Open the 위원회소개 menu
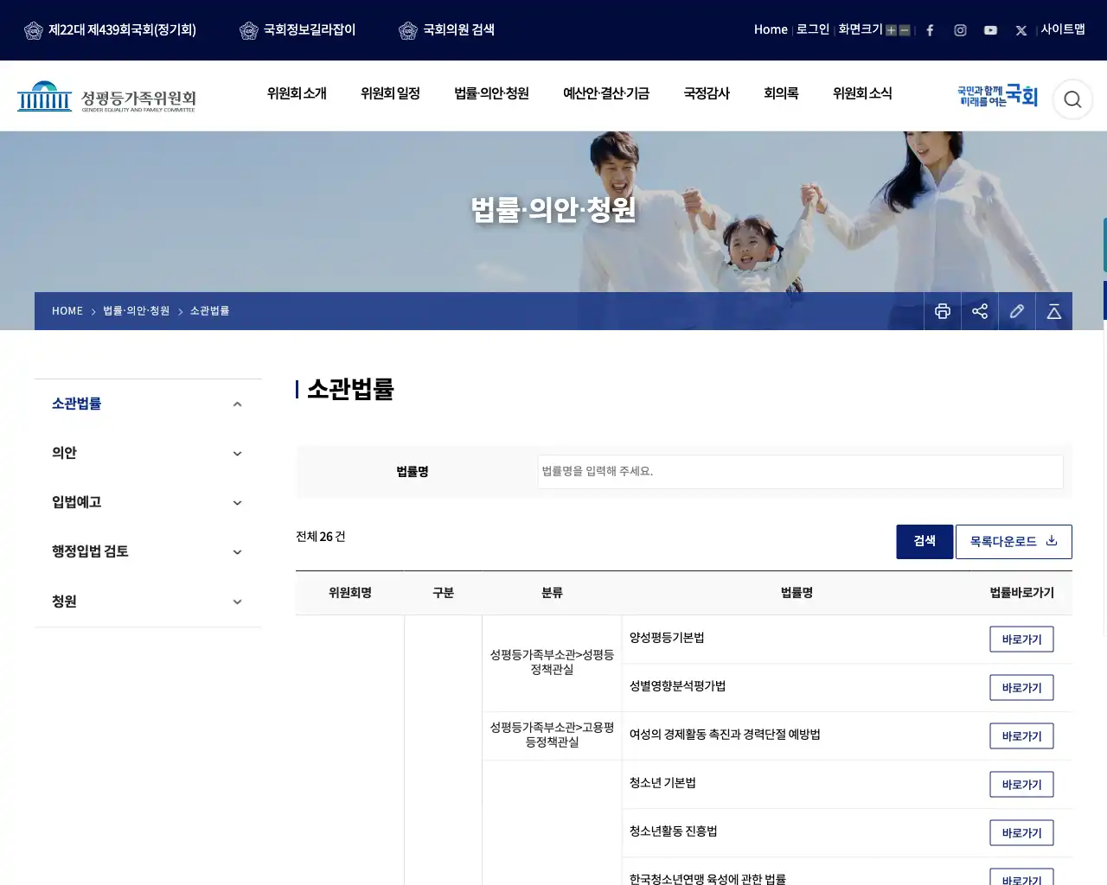This screenshot has width=1107, height=885. pyautogui.click(x=297, y=93)
